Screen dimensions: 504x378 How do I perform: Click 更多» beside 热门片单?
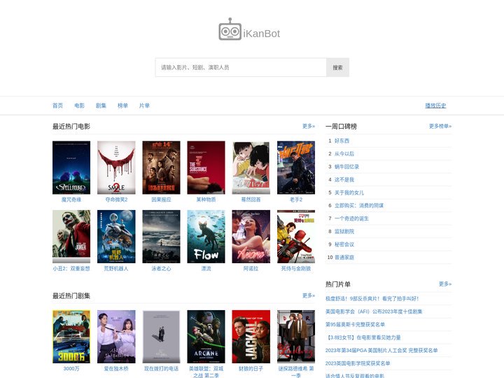click(445, 283)
